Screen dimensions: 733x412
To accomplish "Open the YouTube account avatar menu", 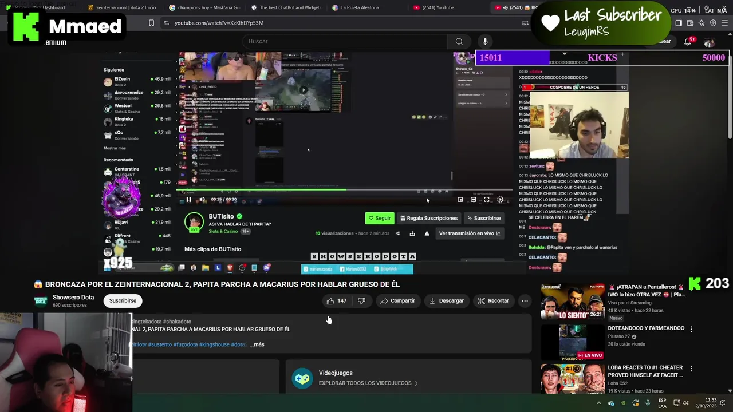I will (709, 42).
